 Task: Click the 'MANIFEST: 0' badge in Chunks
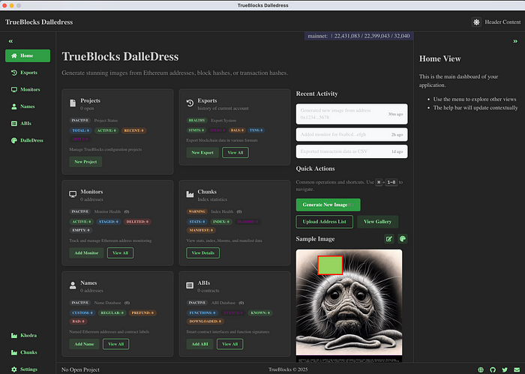coord(201,230)
